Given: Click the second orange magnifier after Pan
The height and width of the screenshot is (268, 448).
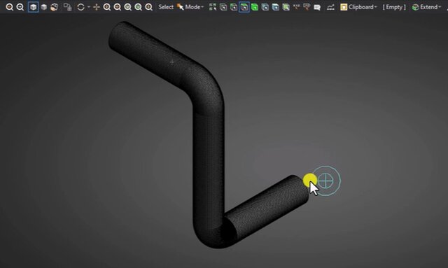Looking at the screenshot, I should pyautogui.click(x=117, y=7).
